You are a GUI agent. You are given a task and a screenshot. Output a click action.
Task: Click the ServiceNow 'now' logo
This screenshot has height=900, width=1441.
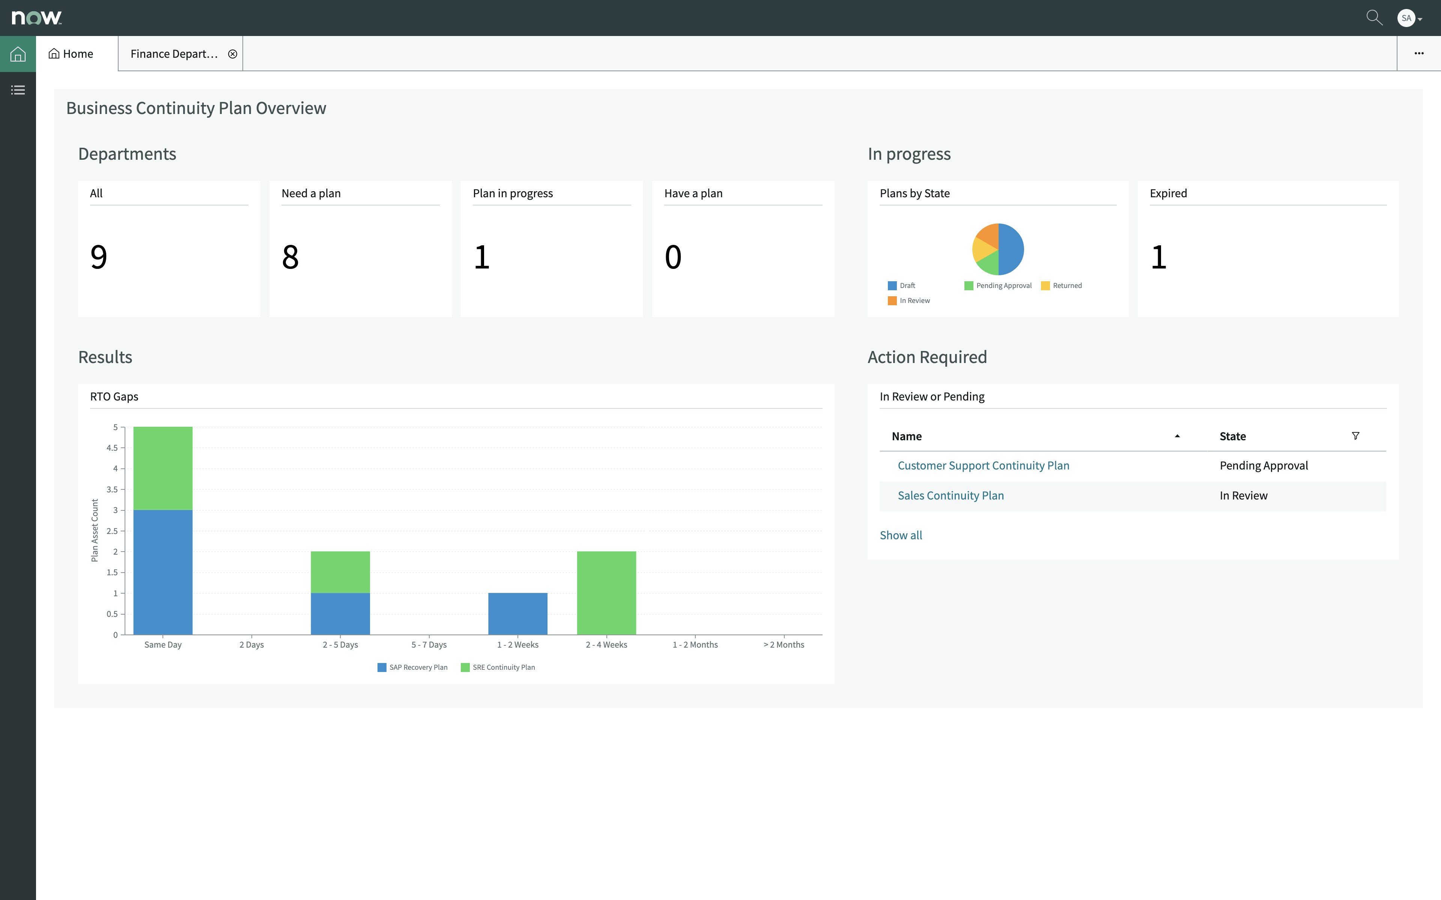click(x=36, y=18)
